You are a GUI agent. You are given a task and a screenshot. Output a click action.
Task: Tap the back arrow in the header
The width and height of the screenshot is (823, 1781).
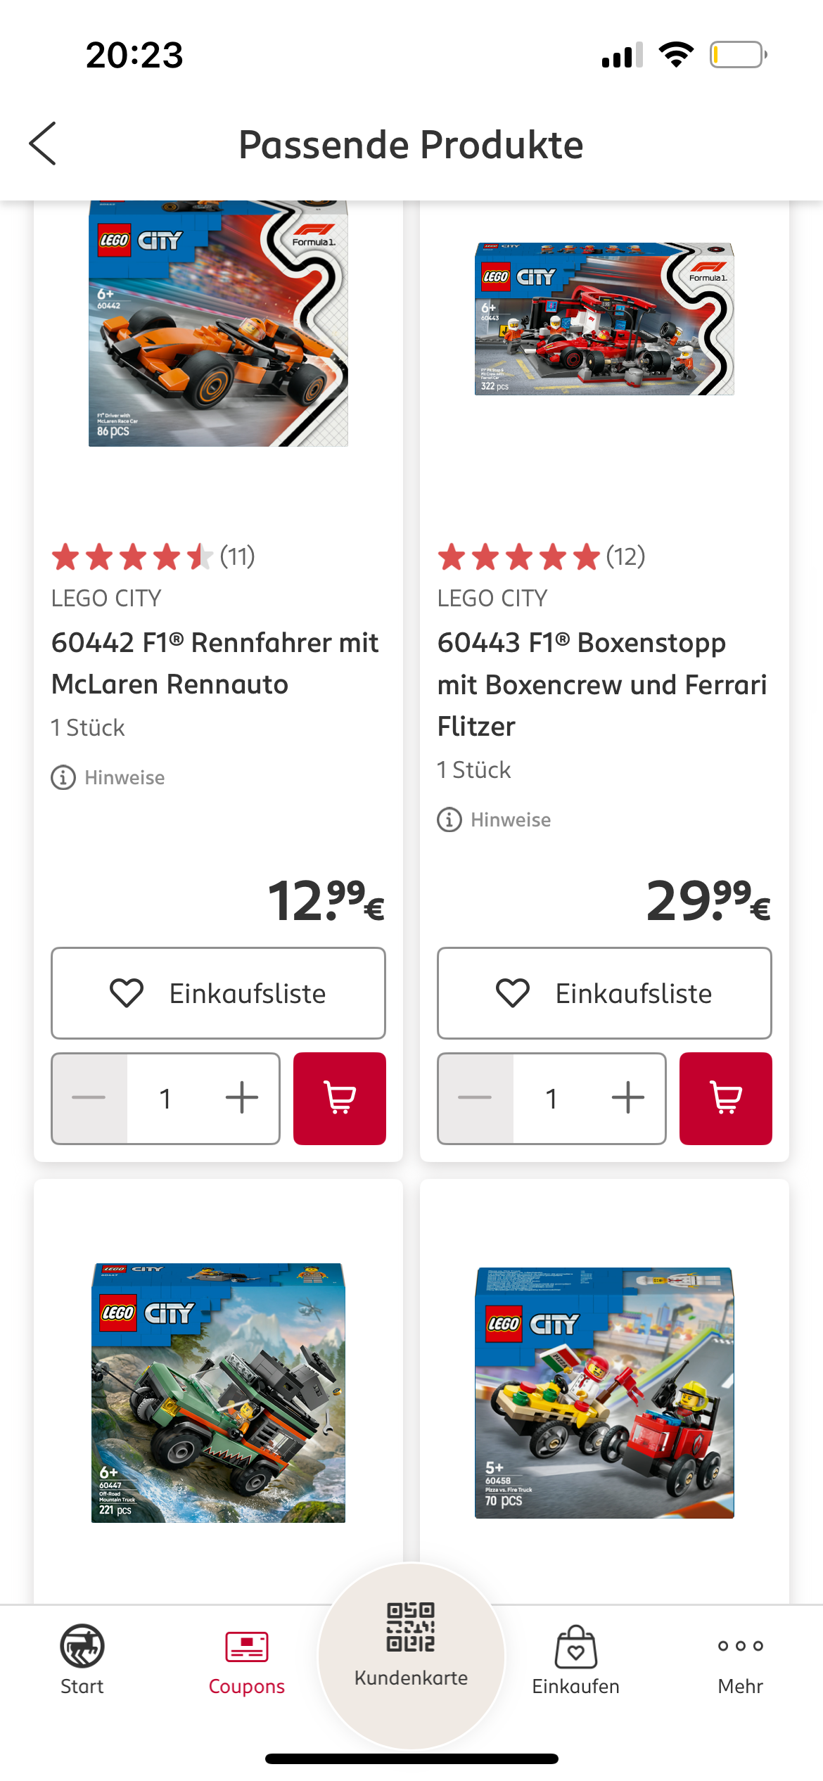pos(43,143)
